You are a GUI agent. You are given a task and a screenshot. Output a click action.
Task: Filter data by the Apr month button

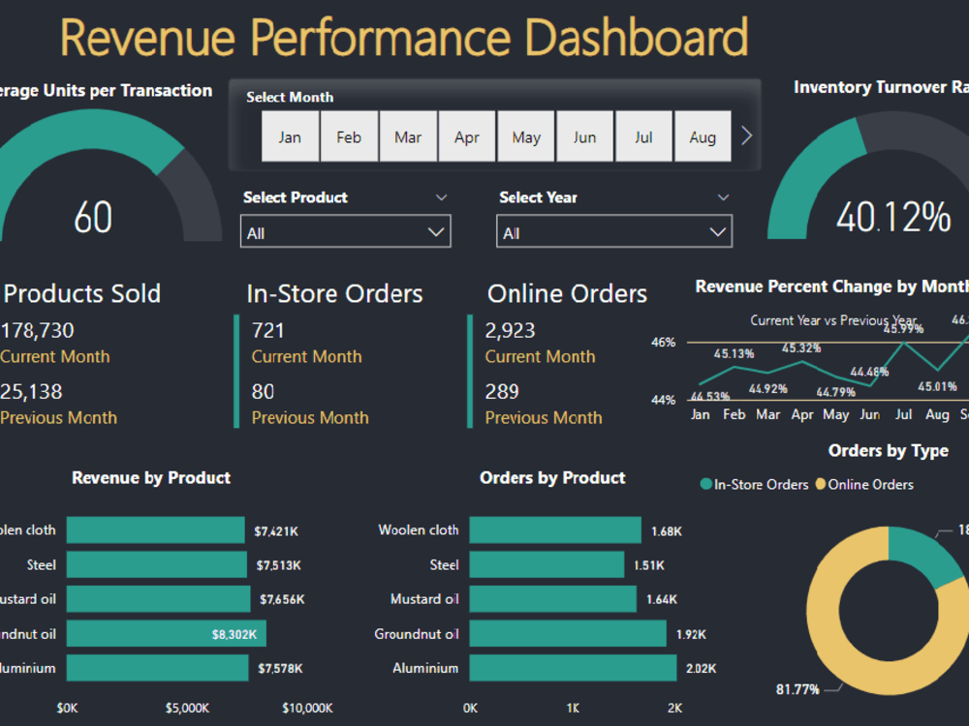467,136
